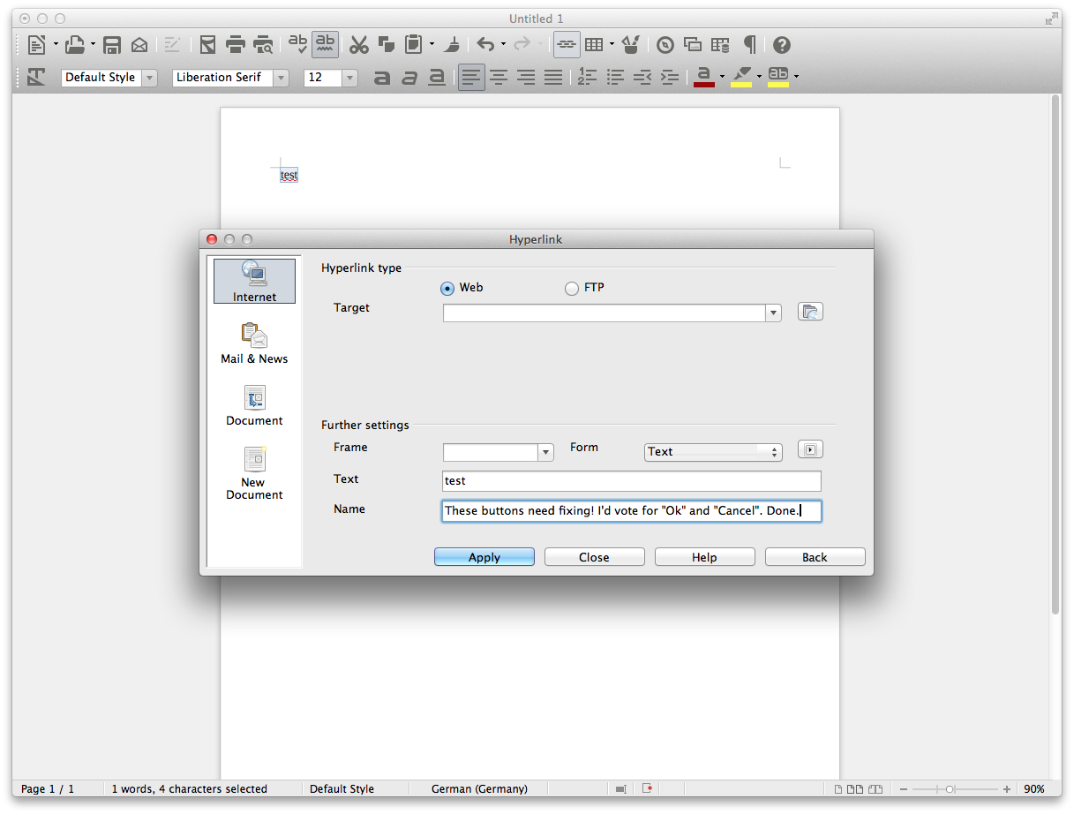Open the Form type dropdown showing Text

[x=713, y=452]
